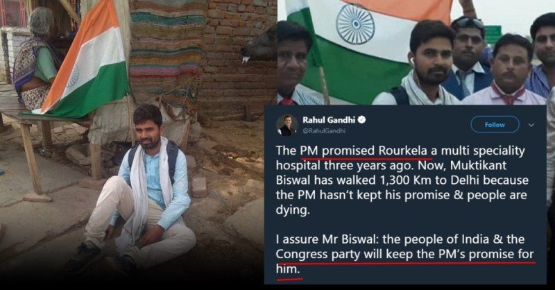Click the green road sign in the background
Image resolution: width=555 pixels, height=290 pixels.
point(493,35)
